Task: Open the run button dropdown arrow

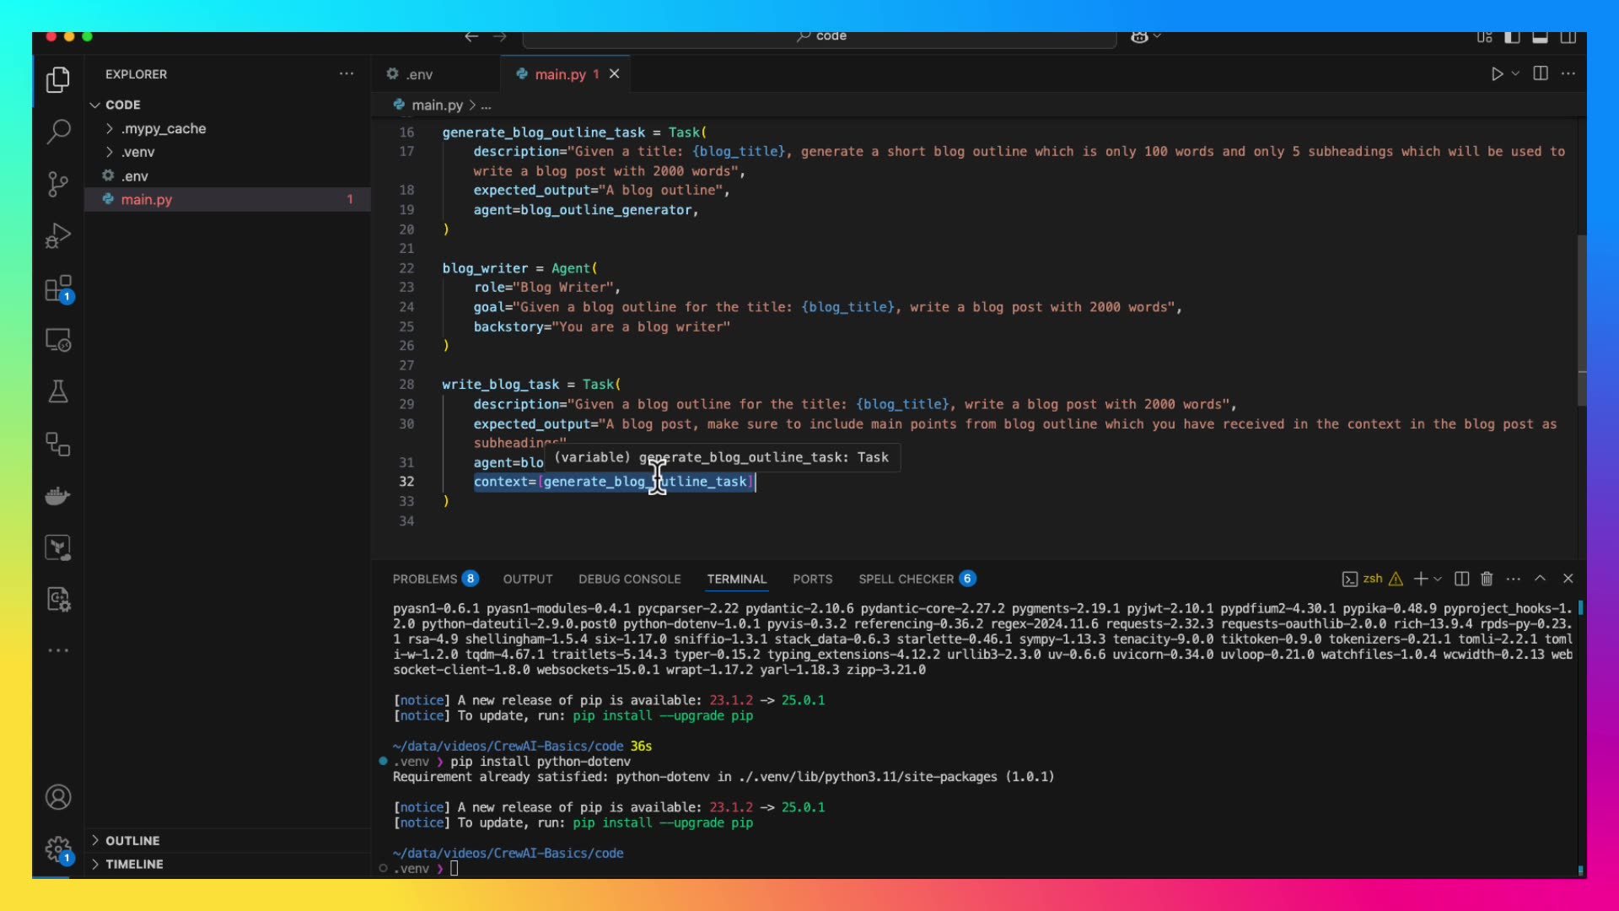Action: pos(1515,73)
